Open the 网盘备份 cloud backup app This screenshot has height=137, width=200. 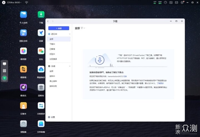pos(41,69)
